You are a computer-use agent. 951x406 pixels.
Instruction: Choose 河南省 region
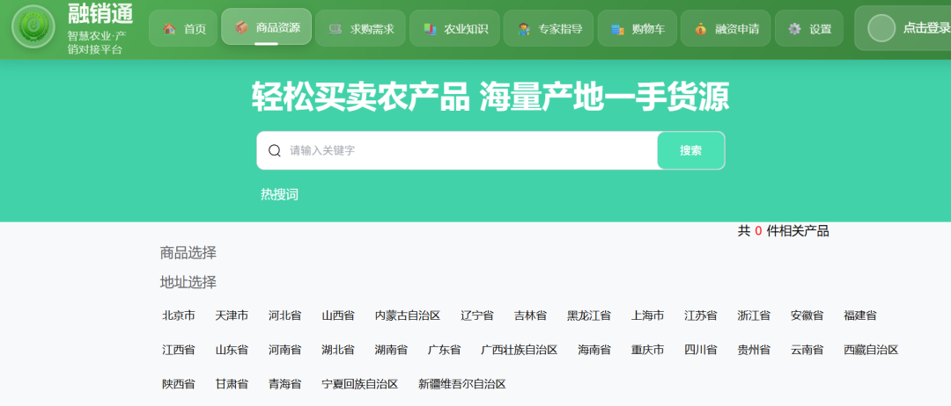(x=285, y=350)
